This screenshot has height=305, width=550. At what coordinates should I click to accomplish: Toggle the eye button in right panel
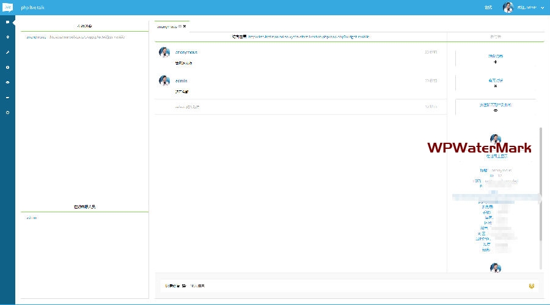(x=496, y=110)
